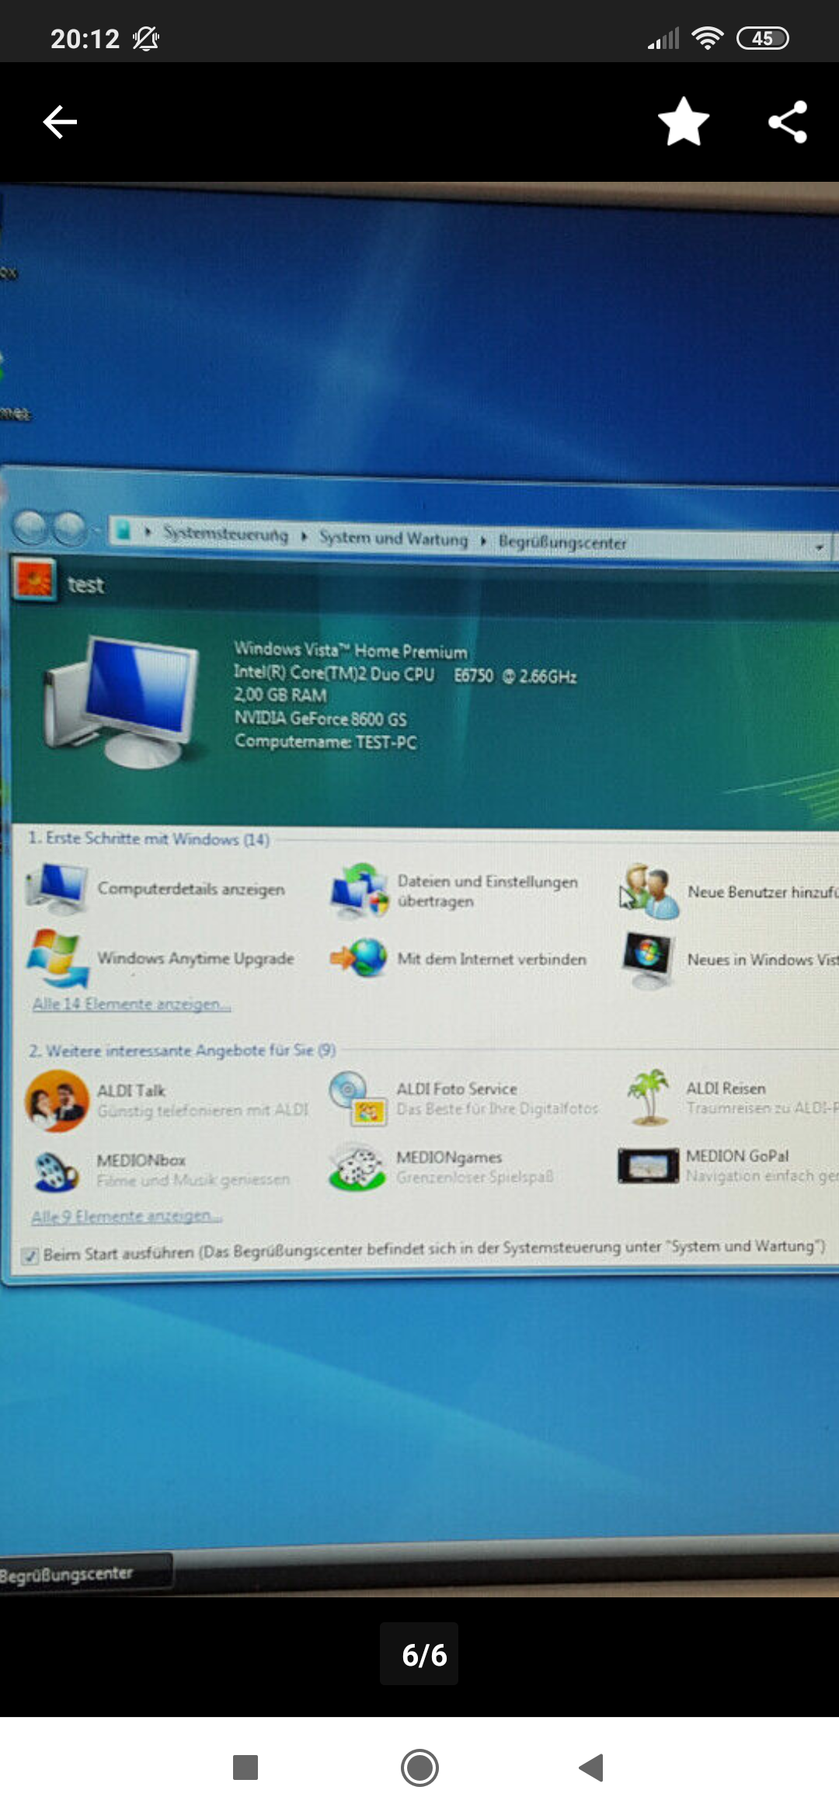The image size is (839, 1818).
Task: Open the ALDI Foto Service disc icon
Action: (357, 1098)
